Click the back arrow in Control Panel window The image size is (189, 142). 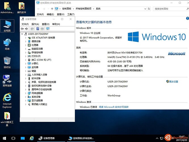point(38,9)
